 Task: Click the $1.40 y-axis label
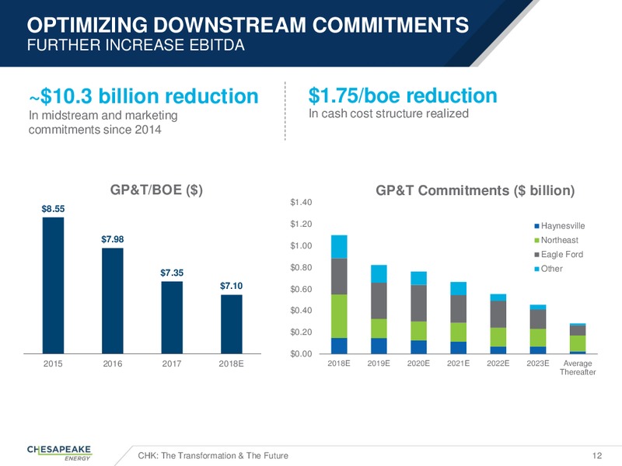coord(301,203)
